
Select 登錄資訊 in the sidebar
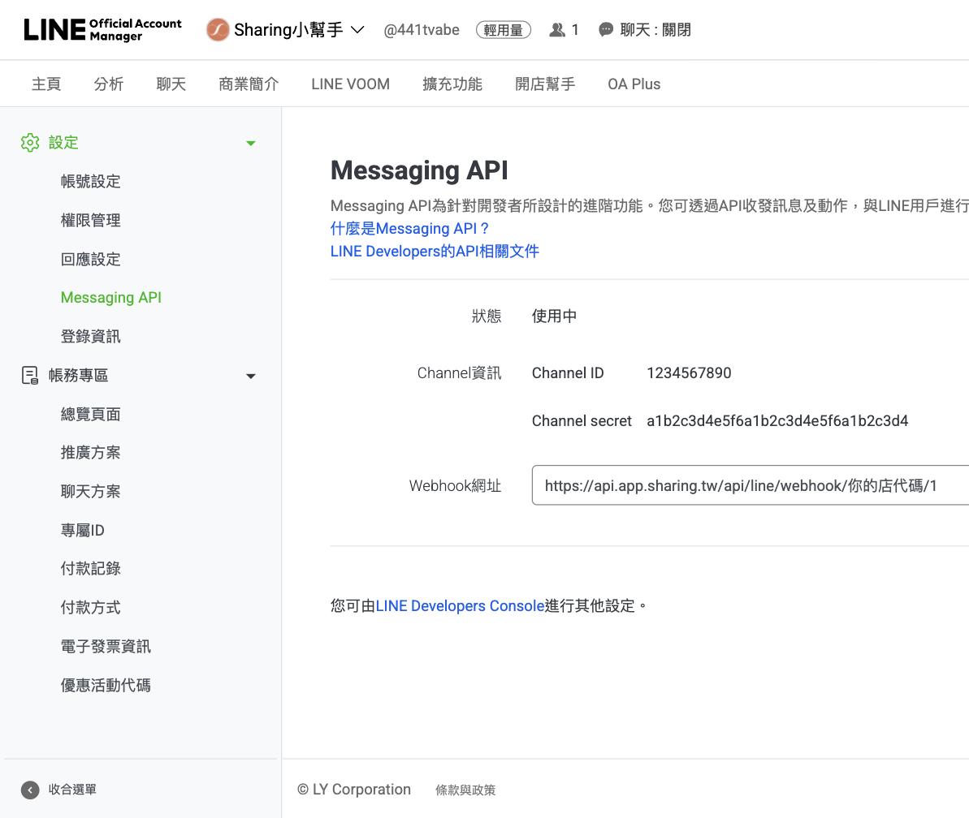pos(90,337)
